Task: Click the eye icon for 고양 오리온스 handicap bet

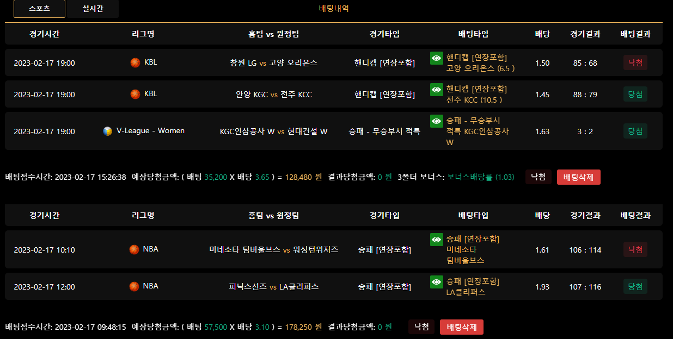Action: (437, 58)
